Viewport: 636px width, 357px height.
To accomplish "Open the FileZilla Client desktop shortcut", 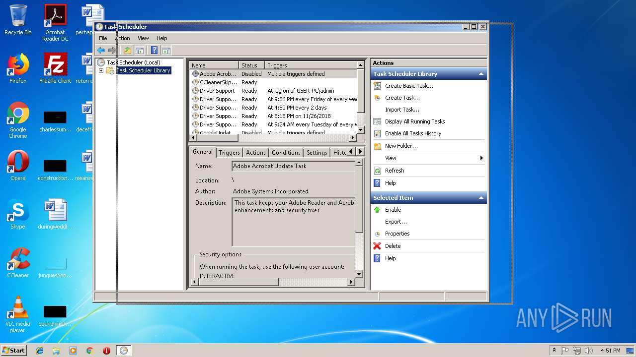I will click(x=55, y=68).
